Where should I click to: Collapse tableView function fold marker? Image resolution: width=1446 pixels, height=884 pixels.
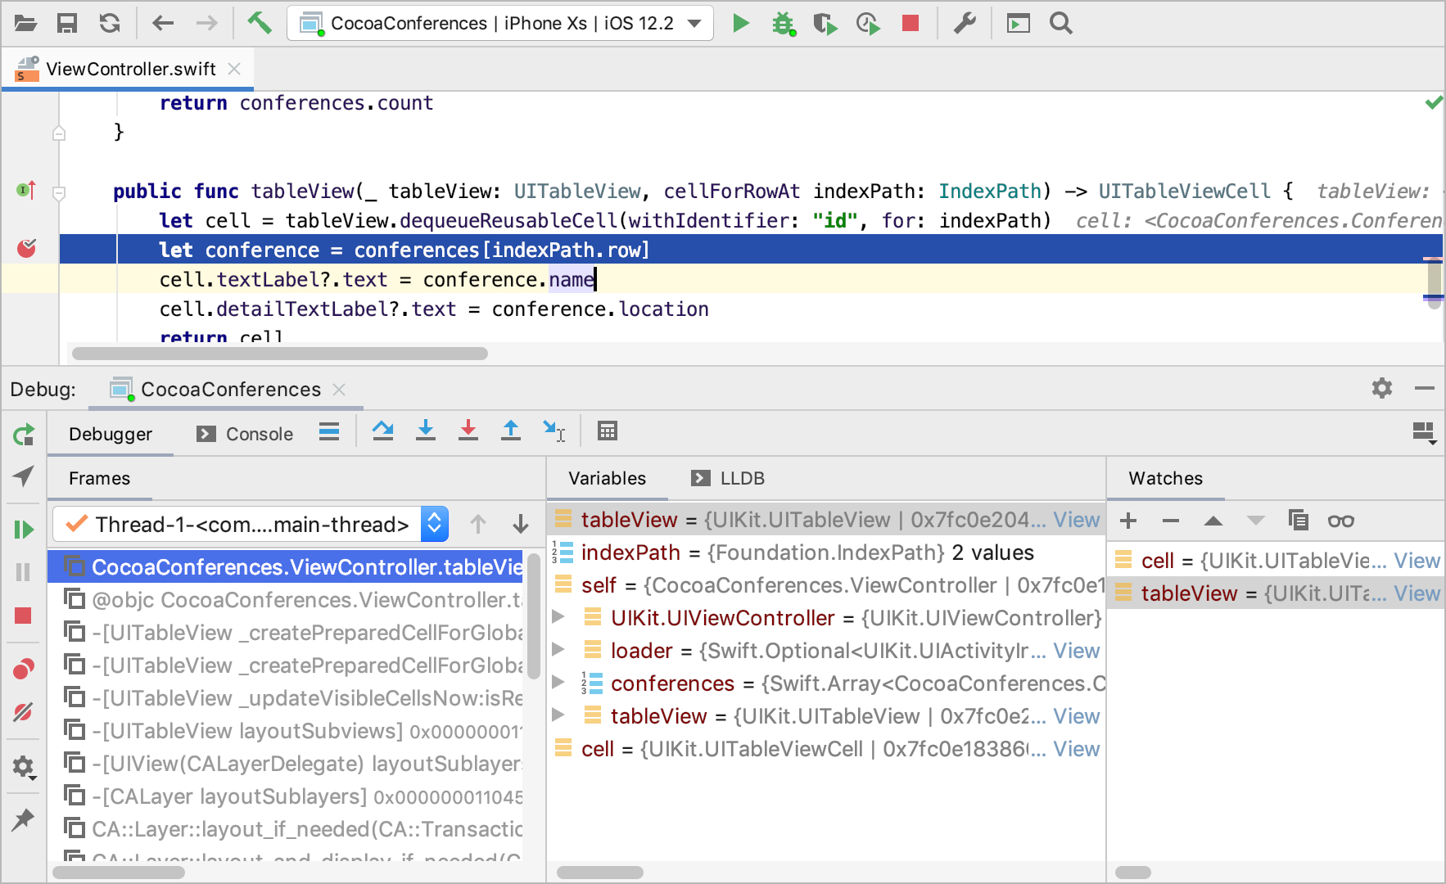tap(59, 193)
